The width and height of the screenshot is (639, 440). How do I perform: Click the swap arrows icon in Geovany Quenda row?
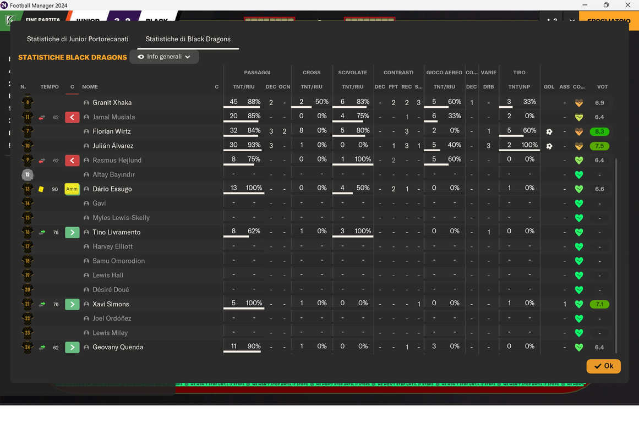[42, 348]
